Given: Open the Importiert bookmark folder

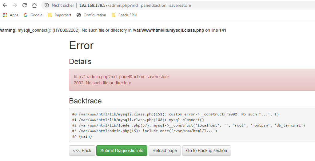Looking at the screenshot, I should (x=60, y=15).
